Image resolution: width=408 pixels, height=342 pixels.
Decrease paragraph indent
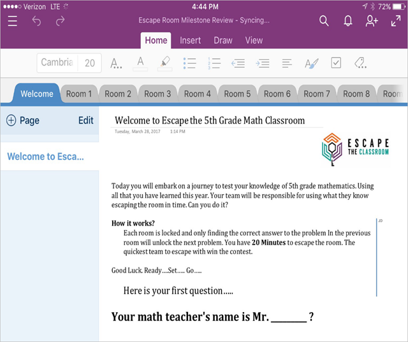(x=238, y=62)
